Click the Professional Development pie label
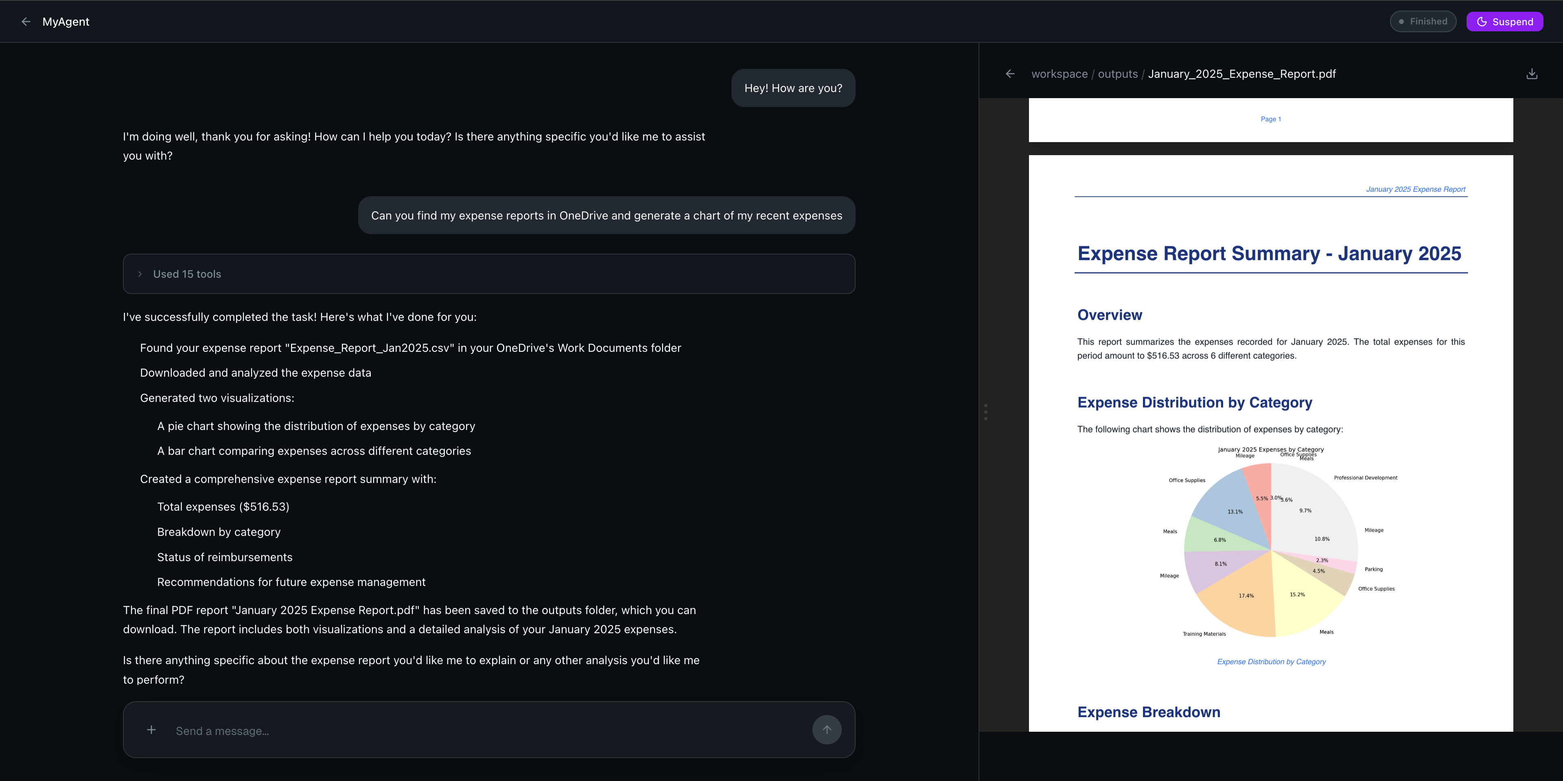The height and width of the screenshot is (781, 1563). (x=1365, y=478)
